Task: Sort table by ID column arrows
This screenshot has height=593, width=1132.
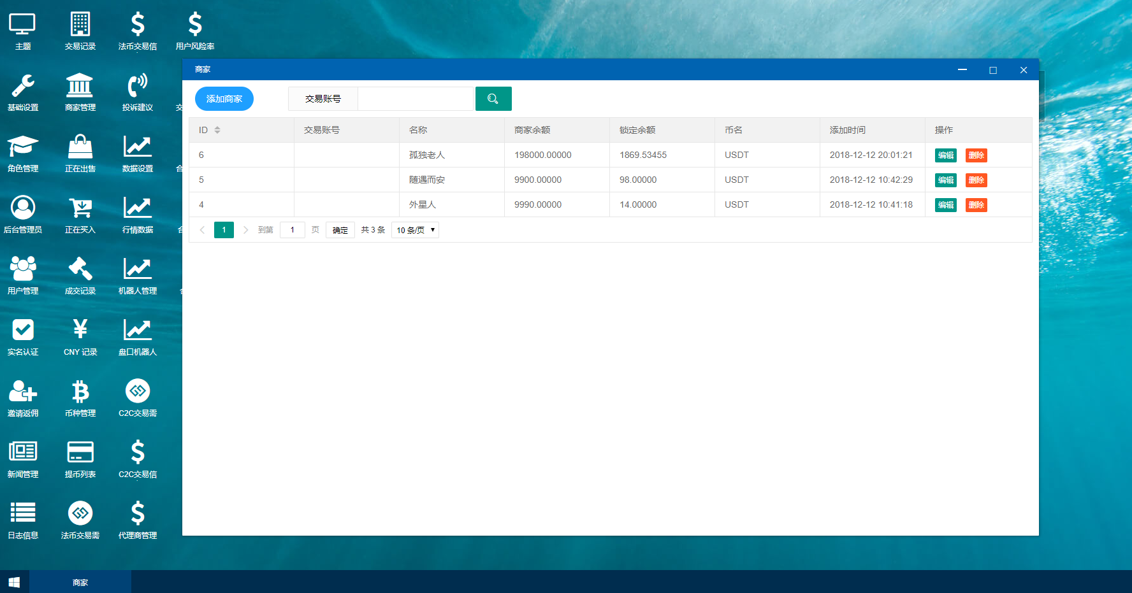Action: click(217, 130)
